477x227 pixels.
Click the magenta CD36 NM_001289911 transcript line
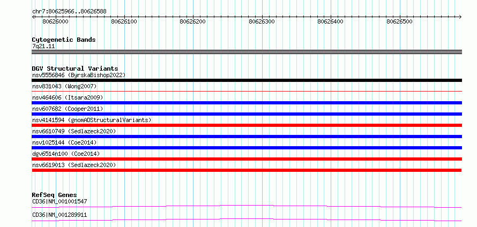click(x=247, y=220)
